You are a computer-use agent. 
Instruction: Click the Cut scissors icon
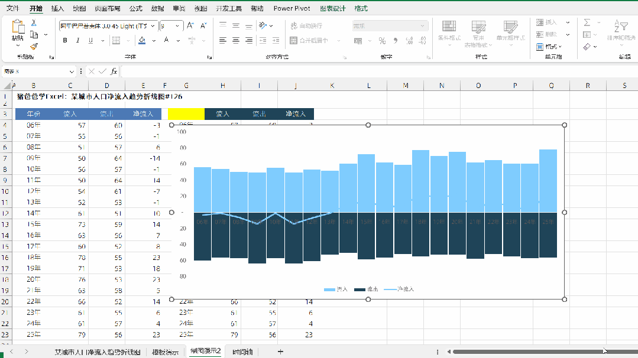(34, 23)
